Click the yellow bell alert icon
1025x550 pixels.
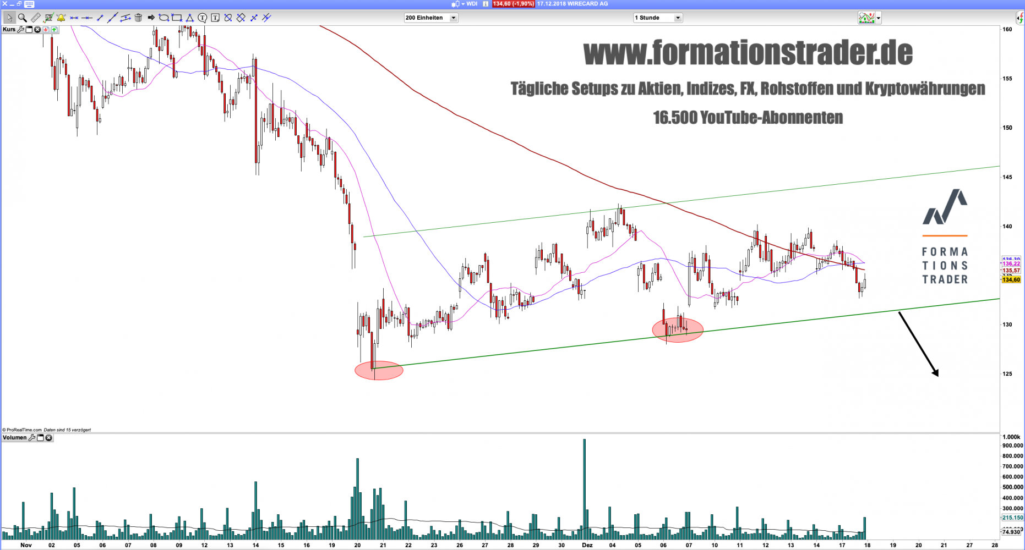click(x=61, y=18)
